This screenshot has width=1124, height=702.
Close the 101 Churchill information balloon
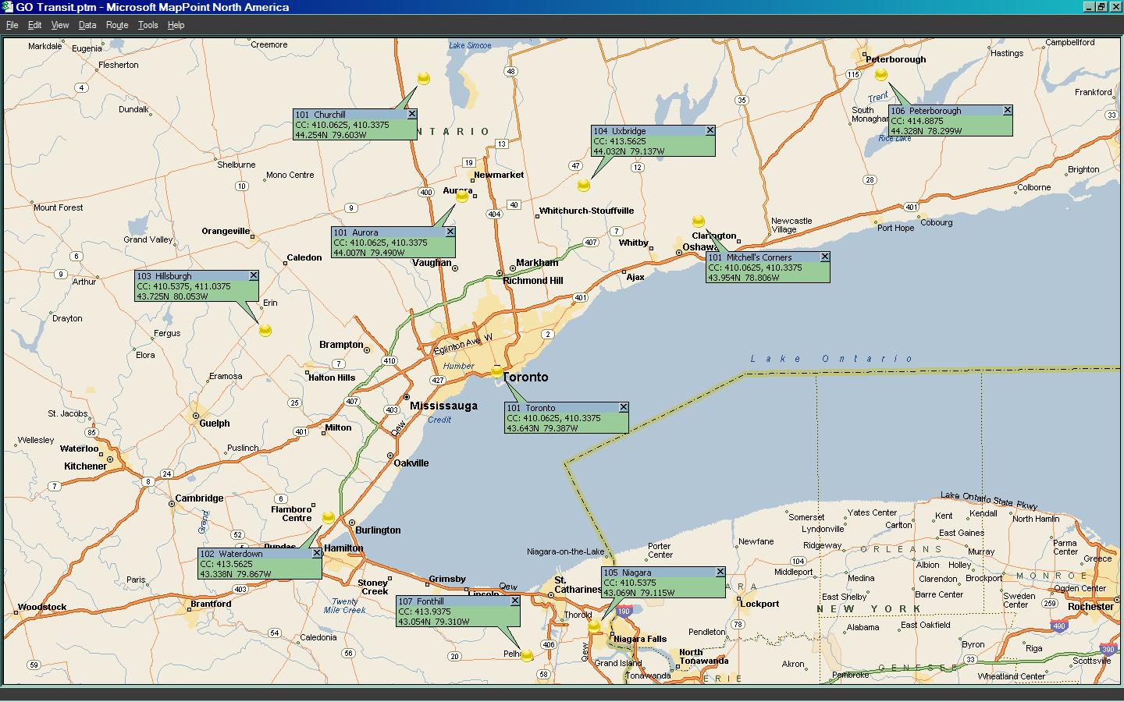pyautogui.click(x=413, y=113)
